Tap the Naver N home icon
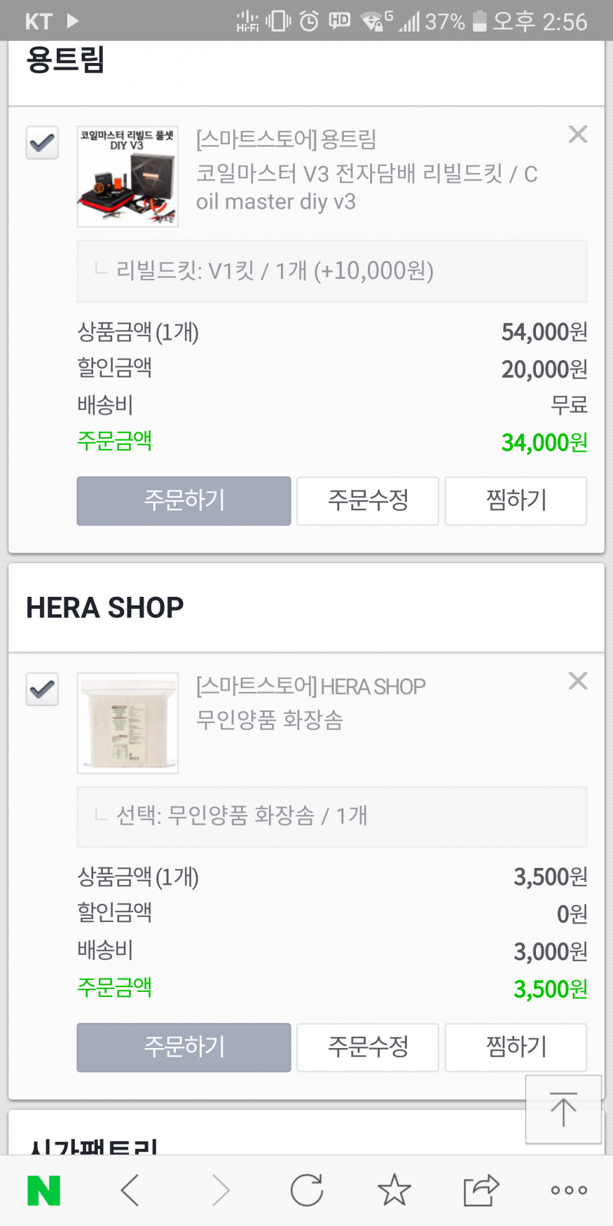 tap(43, 1190)
